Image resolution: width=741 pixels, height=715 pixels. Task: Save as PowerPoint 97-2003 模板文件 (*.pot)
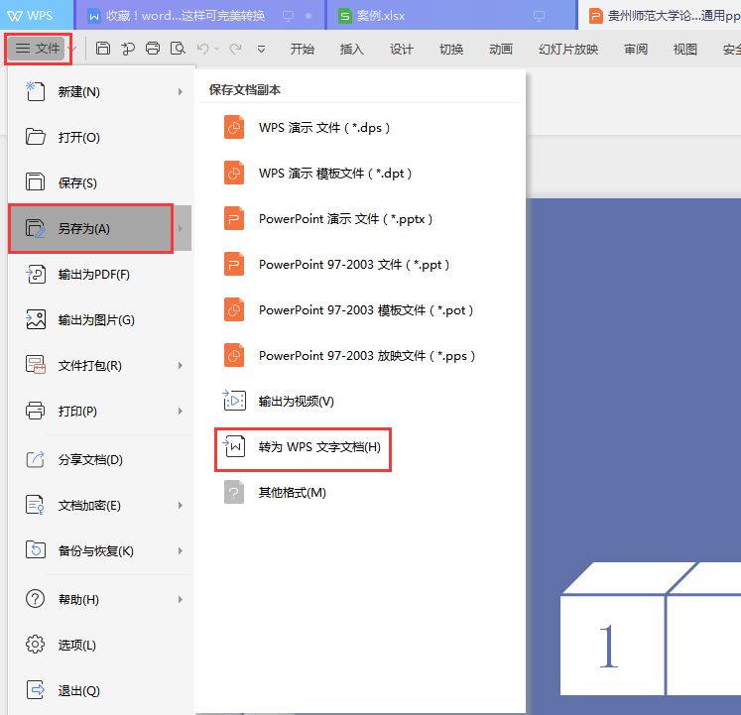point(361,310)
